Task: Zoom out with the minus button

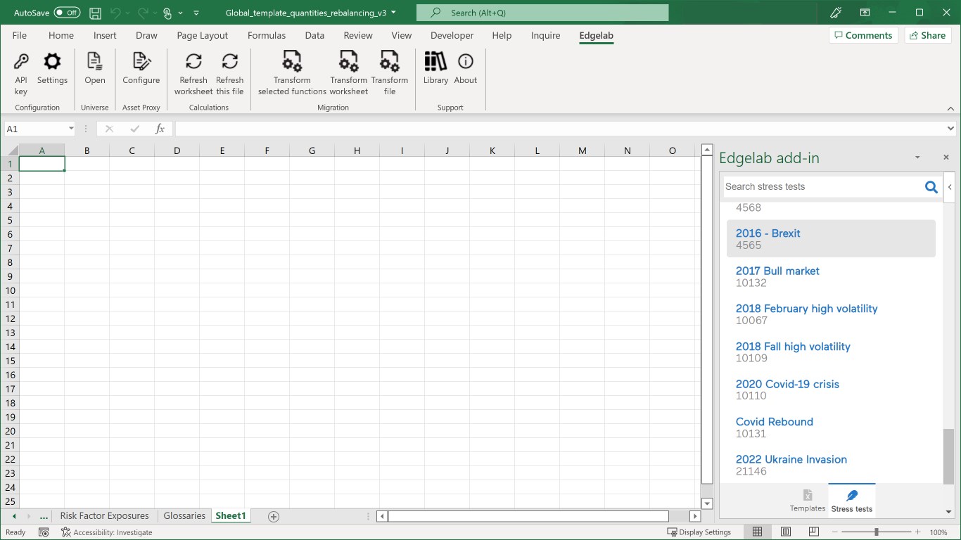Action: (834, 532)
